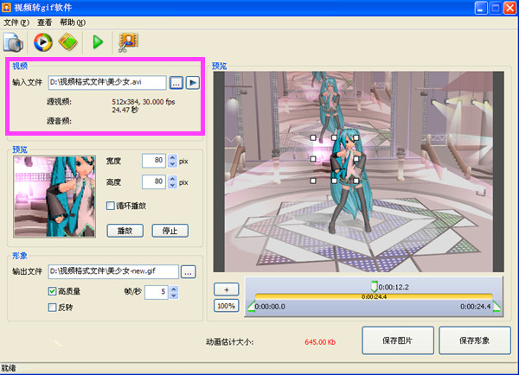This screenshot has height=375, width=519.
Task: Click the open video file camera icon
Action: (x=13, y=42)
